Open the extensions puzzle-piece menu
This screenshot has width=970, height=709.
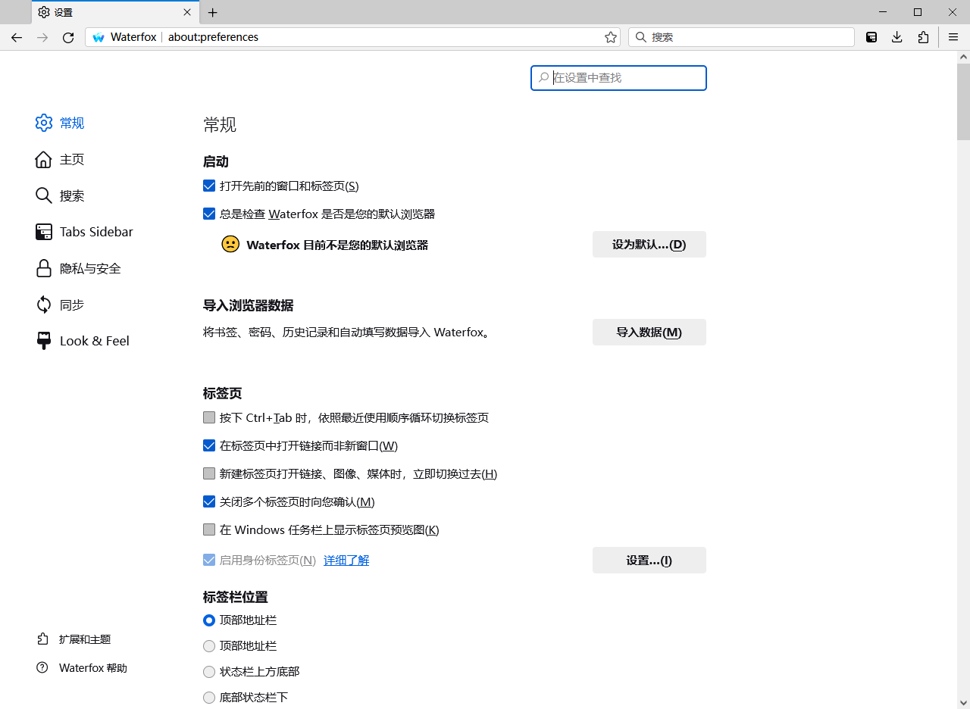(923, 37)
